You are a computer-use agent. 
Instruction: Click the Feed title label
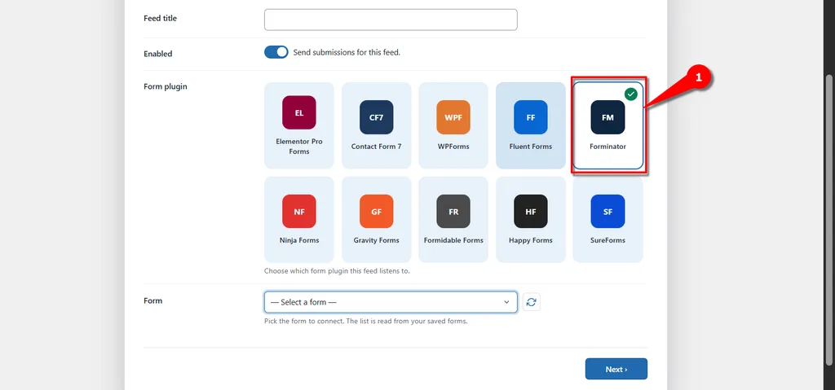(x=160, y=18)
